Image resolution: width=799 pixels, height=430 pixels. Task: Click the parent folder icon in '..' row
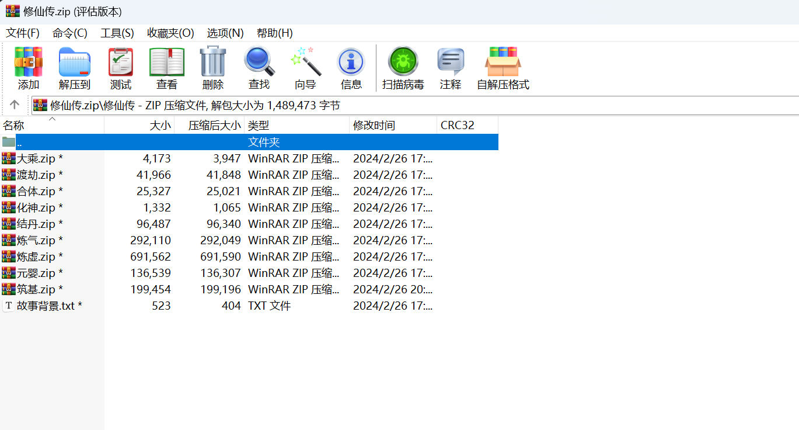pos(8,142)
